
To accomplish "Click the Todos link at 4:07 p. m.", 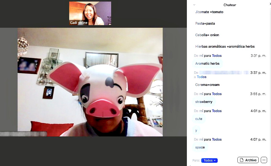I will (217, 139).
